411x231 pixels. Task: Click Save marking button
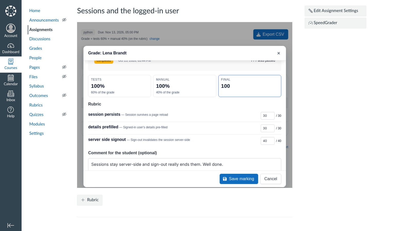pos(239,179)
